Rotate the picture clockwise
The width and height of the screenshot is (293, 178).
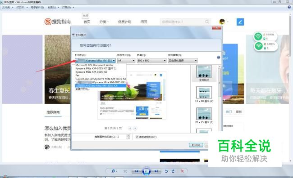(173, 171)
